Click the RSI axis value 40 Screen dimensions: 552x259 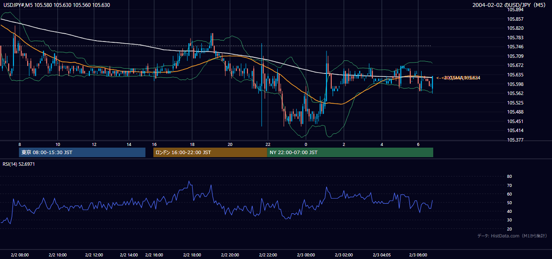point(509,211)
